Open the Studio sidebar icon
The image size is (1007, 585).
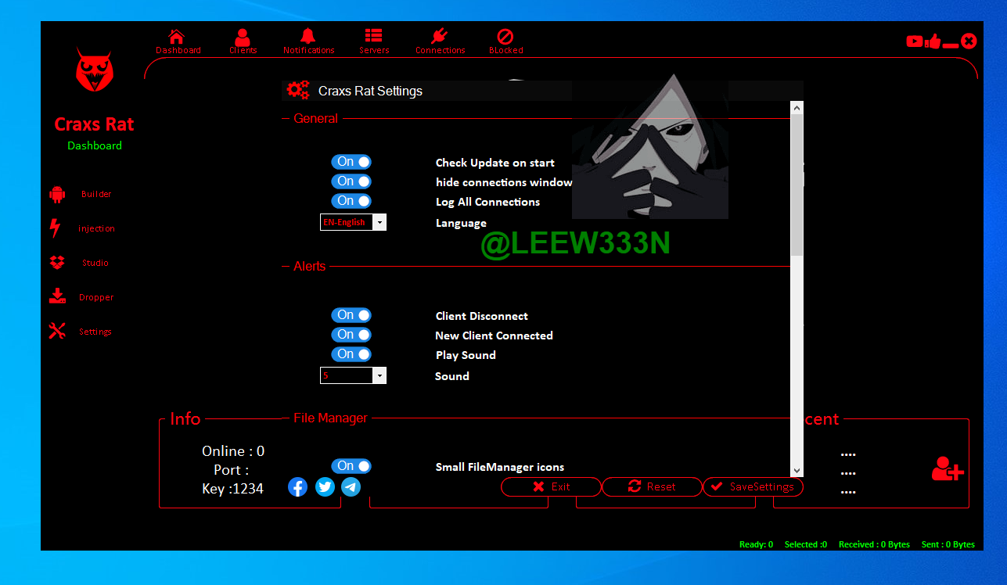(x=57, y=263)
